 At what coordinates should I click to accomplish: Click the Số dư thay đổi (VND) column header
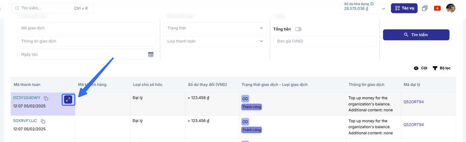pyautogui.click(x=207, y=85)
